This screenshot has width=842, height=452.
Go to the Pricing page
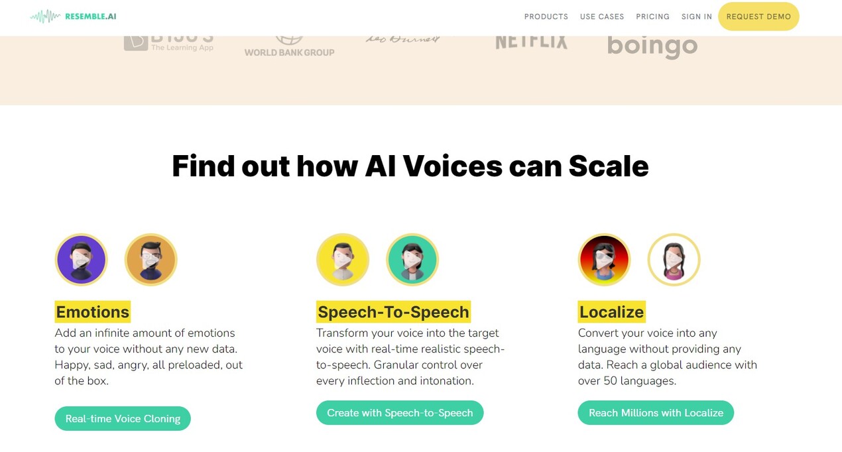click(x=653, y=17)
